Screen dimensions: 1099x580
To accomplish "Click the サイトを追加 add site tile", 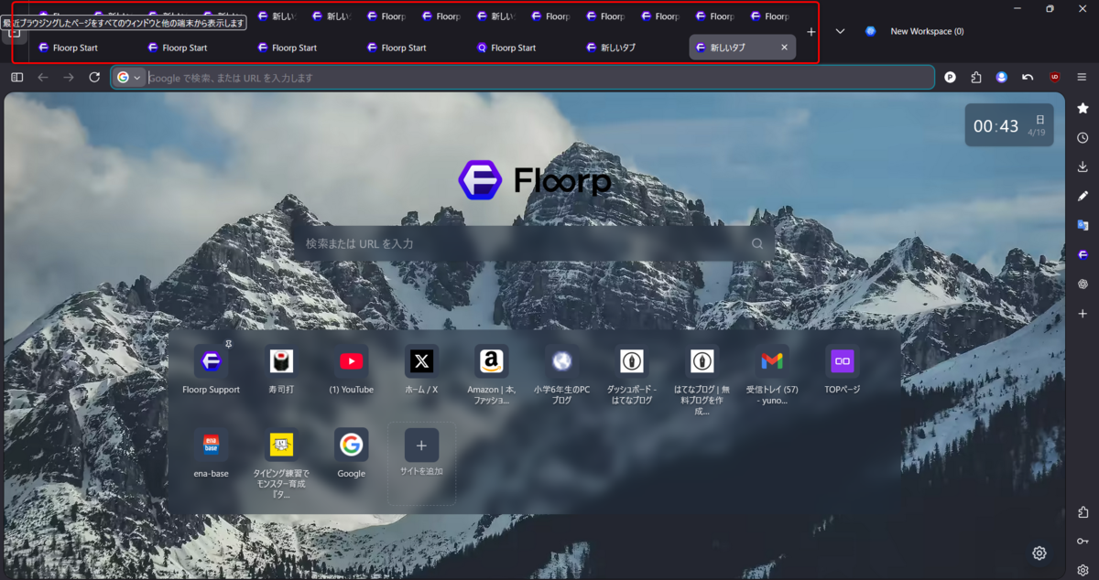I will 421,463.
